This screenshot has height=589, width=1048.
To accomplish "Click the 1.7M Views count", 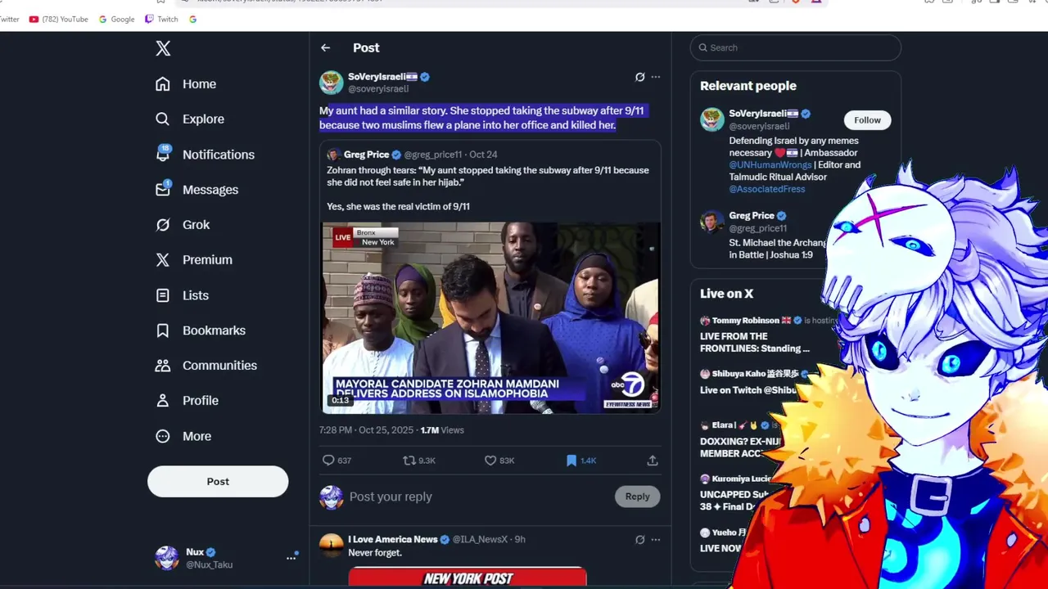I will click(442, 430).
